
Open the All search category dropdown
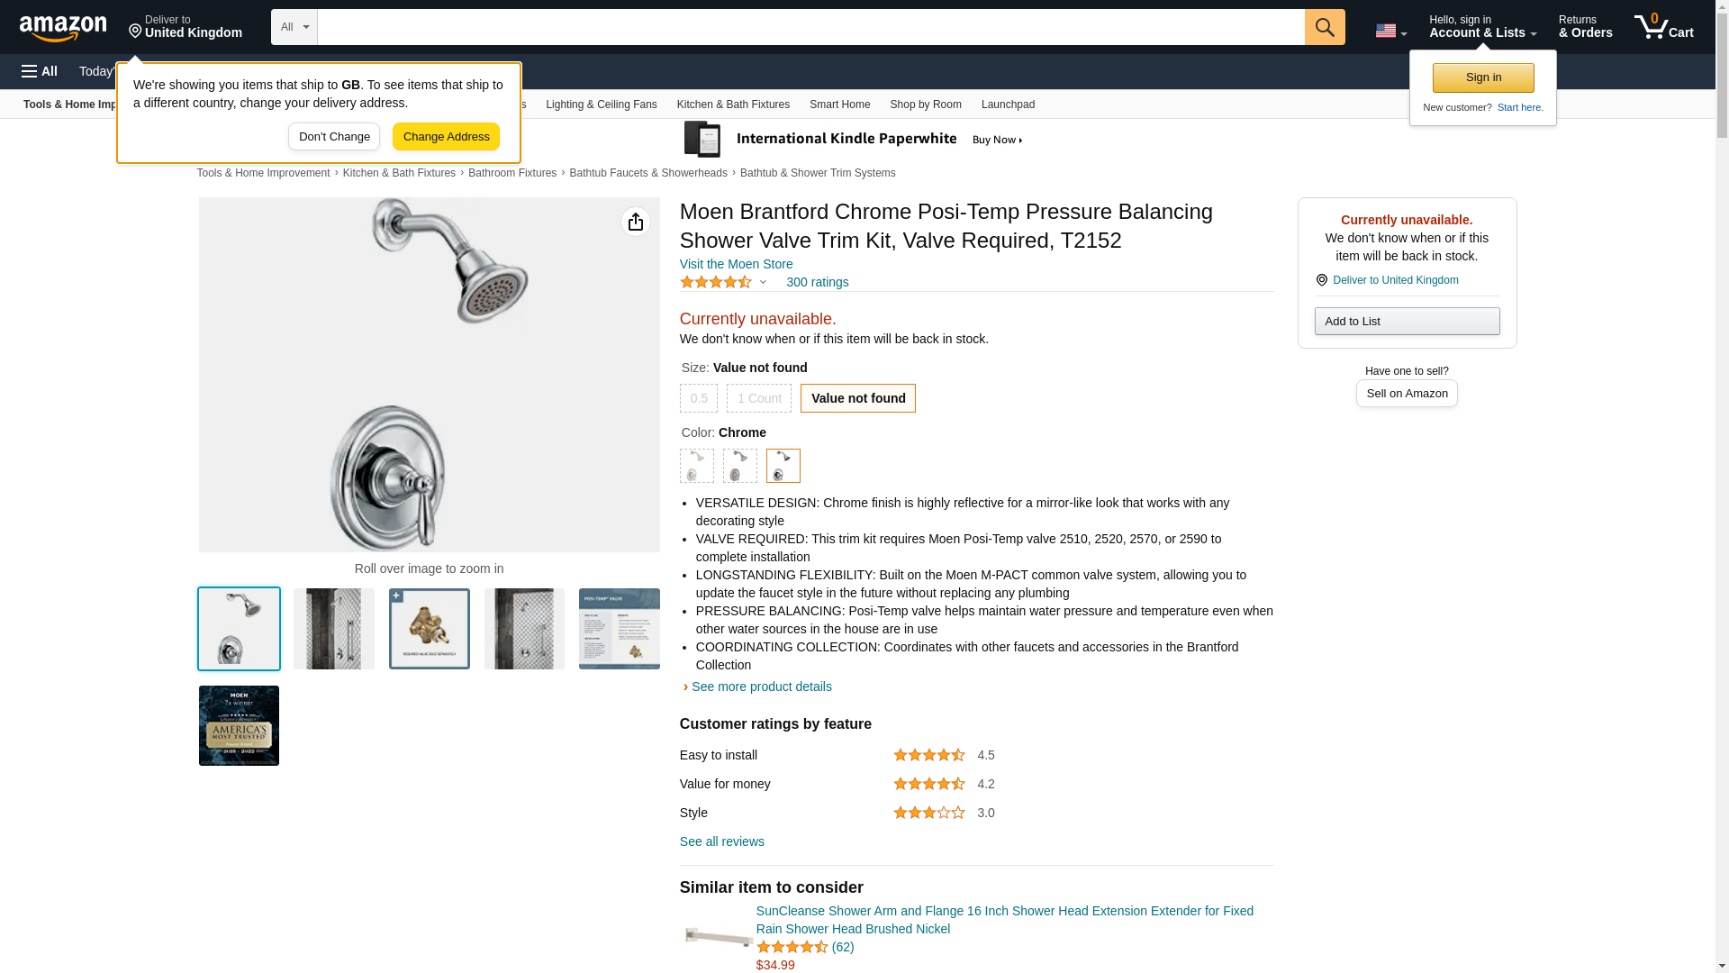click(294, 27)
